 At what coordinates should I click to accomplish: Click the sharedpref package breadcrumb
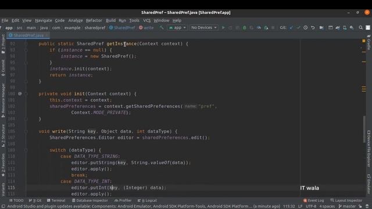click(95, 28)
